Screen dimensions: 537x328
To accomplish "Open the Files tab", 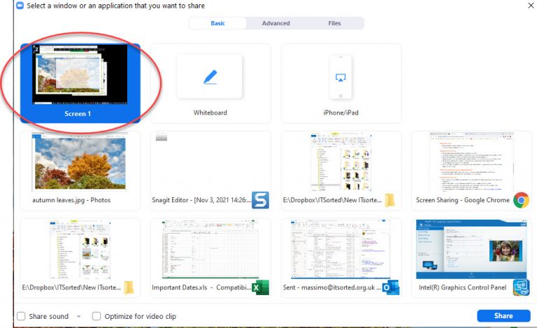I will click(334, 23).
